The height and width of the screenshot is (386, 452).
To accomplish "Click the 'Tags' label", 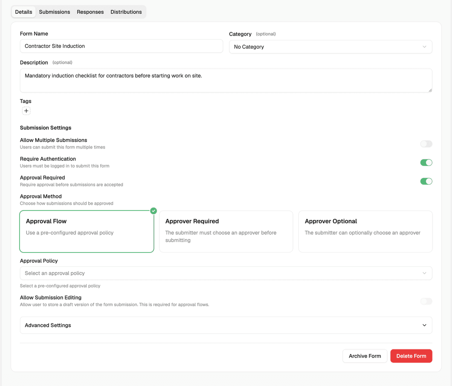I will pyautogui.click(x=26, y=101).
